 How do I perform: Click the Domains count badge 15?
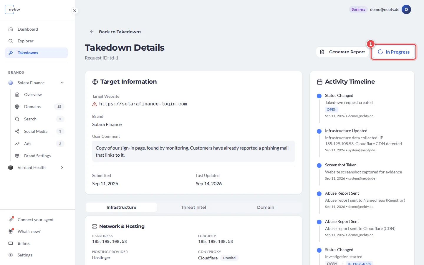pyautogui.click(x=59, y=107)
